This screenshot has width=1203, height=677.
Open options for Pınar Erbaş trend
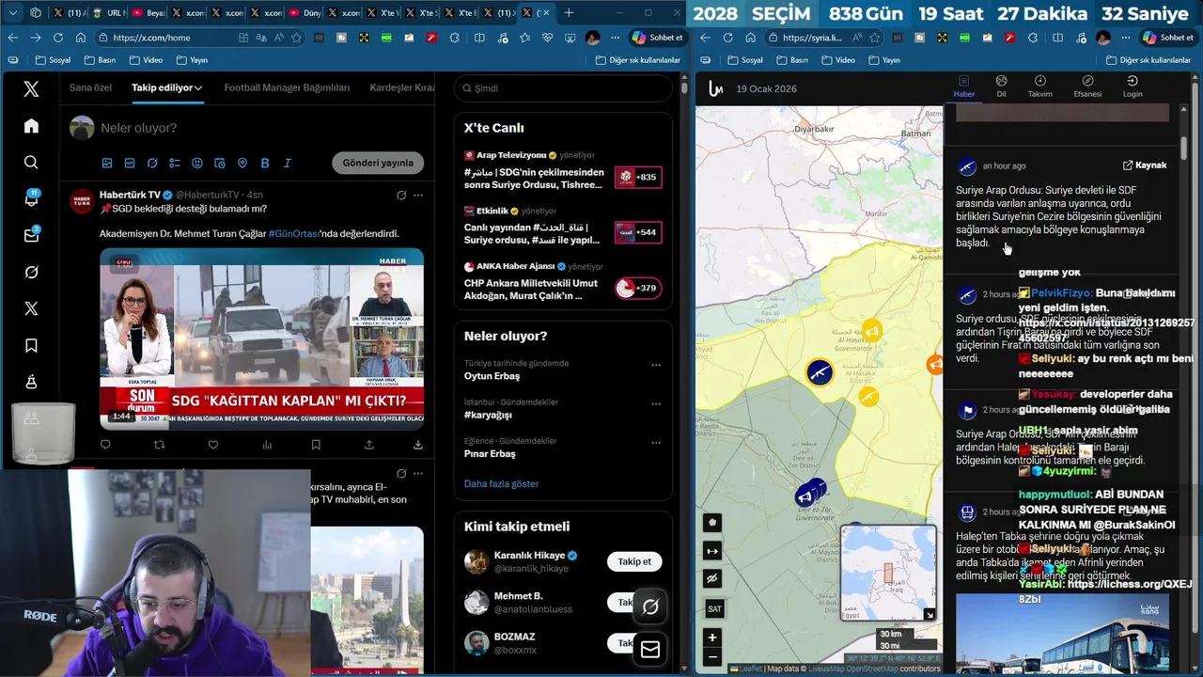[x=656, y=442]
